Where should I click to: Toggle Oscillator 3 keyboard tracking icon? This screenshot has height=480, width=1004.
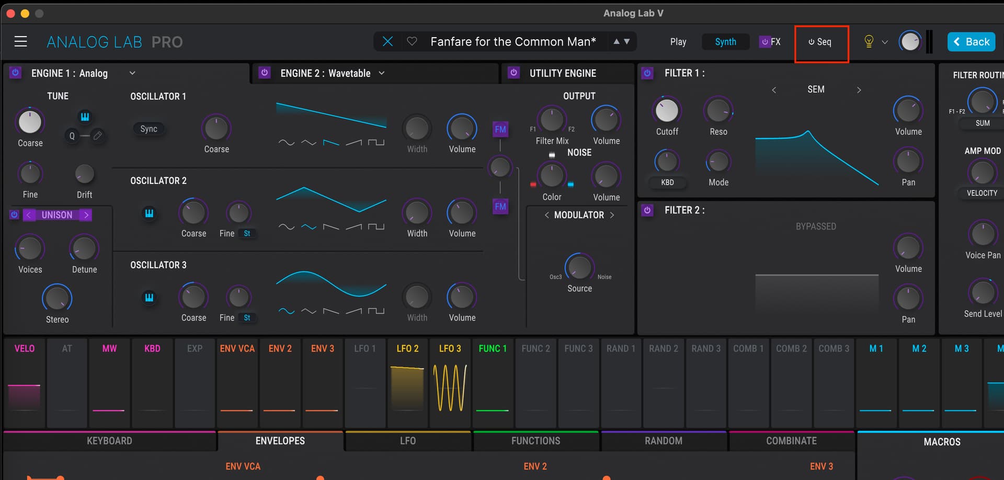[x=149, y=298]
